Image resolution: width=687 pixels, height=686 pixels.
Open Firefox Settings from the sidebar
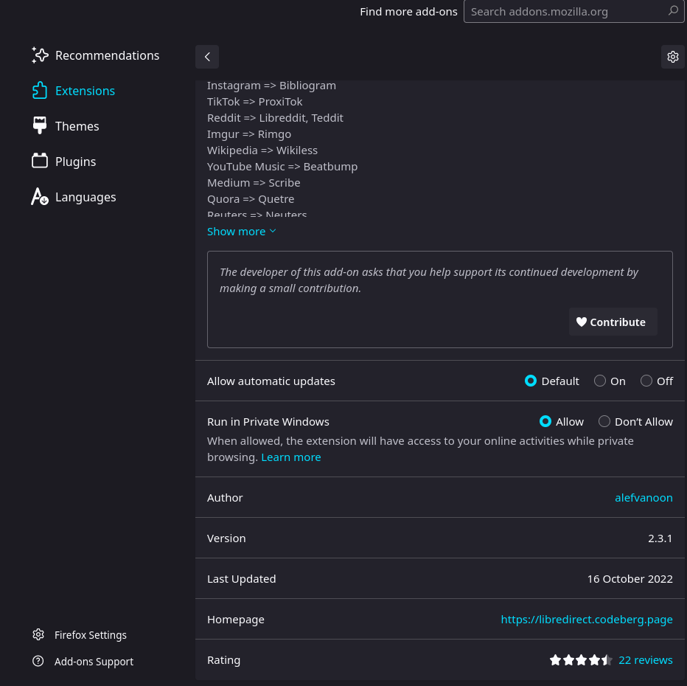[90, 634]
